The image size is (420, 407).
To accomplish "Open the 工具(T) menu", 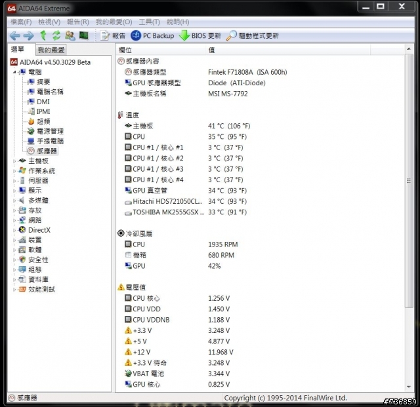I will [150, 22].
